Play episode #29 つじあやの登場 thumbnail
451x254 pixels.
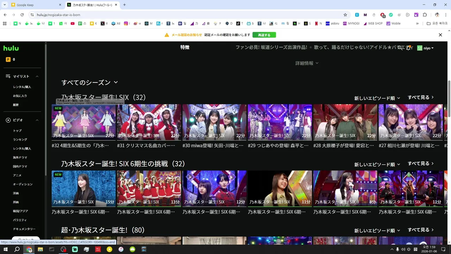coord(280,122)
